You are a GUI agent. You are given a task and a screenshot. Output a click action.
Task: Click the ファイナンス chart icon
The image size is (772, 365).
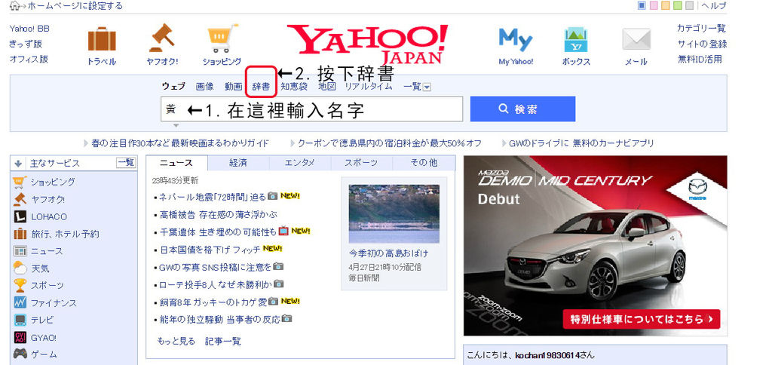20,302
